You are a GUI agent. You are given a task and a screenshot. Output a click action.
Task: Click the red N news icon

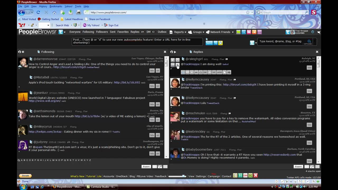click(255, 176)
